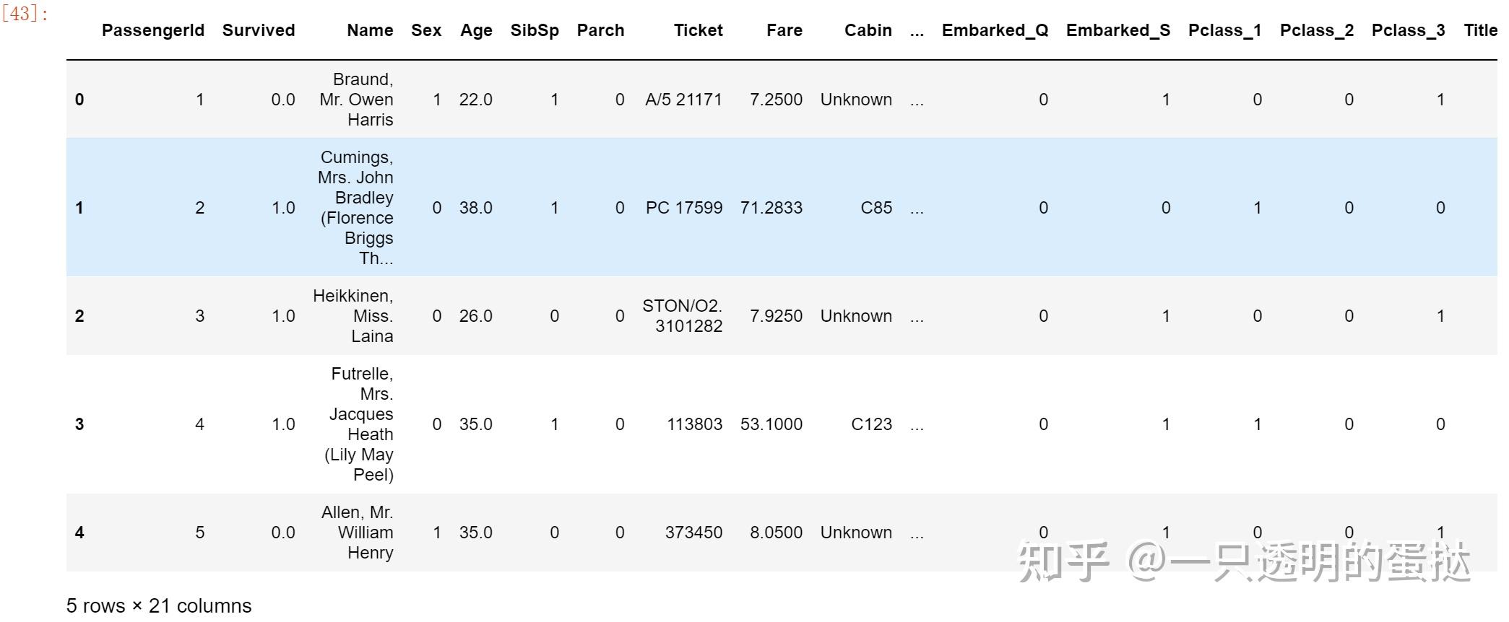Image resolution: width=1509 pixels, height=622 pixels.
Task: Select the Name column header
Action: pos(370,30)
